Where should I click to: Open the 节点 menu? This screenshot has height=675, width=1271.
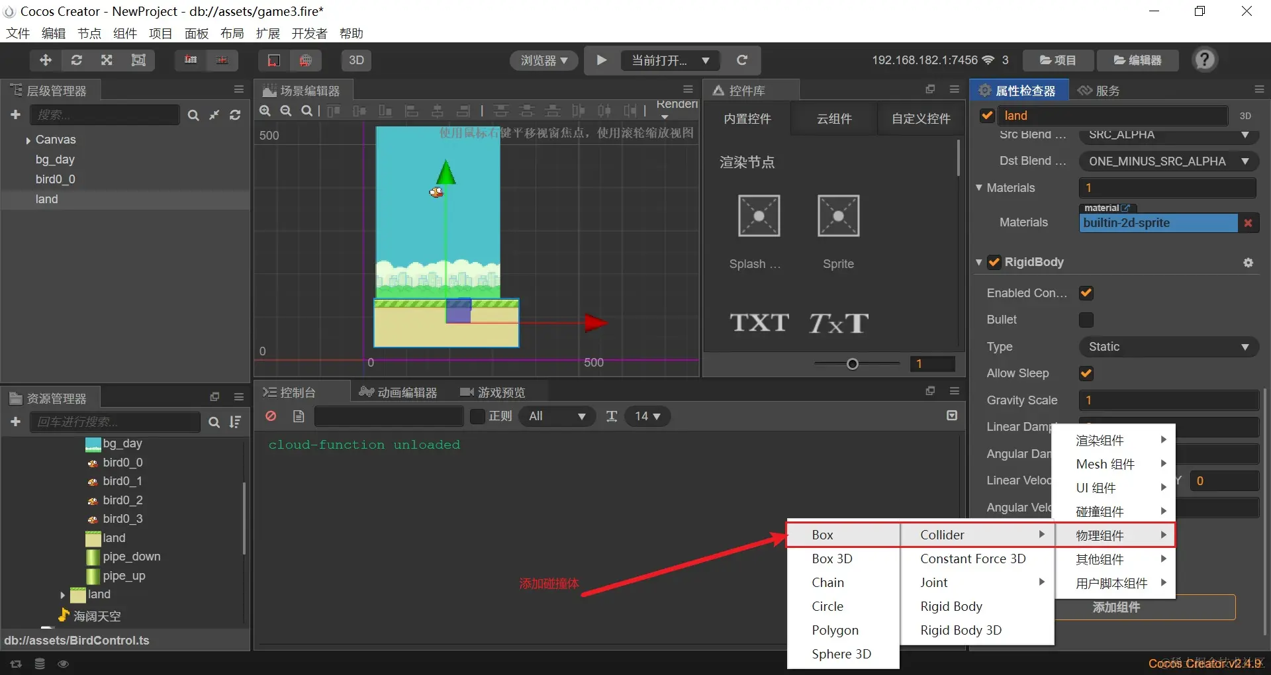coord(89,33)
